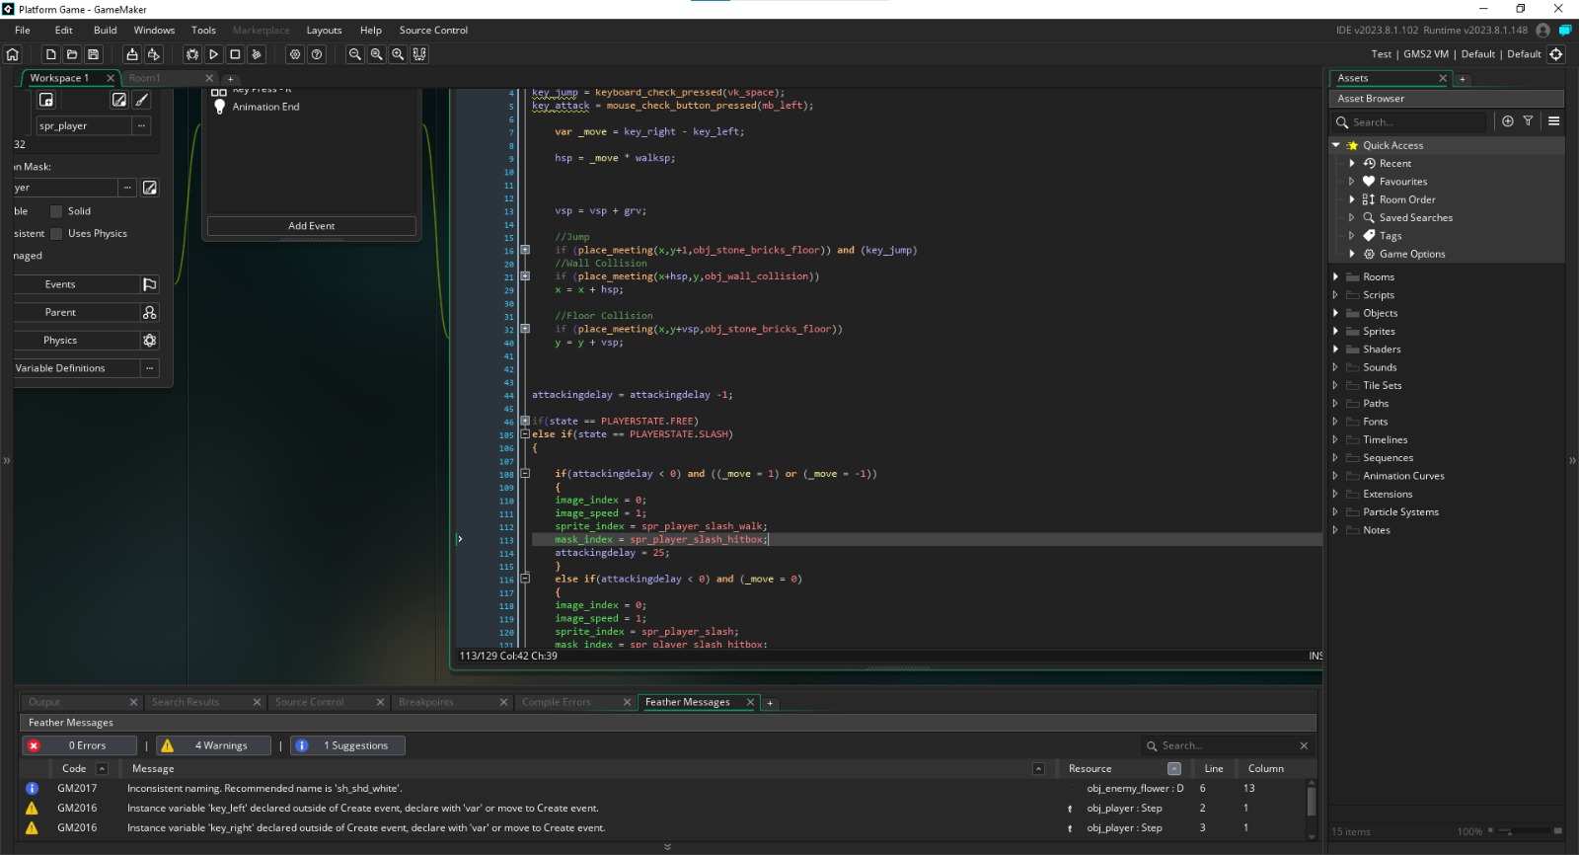Open the Build menu

[105, 31]
